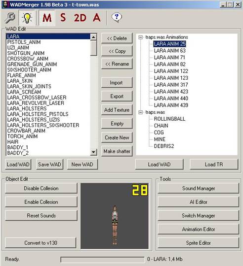The image size is (243, 266).
Task: Click the object list scroll down arrow
Action: coord(93,152)
